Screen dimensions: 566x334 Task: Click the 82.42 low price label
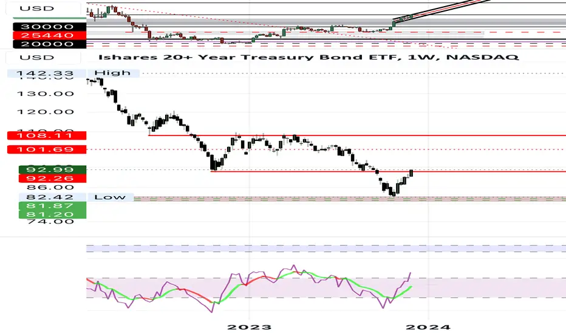[52, 197]
